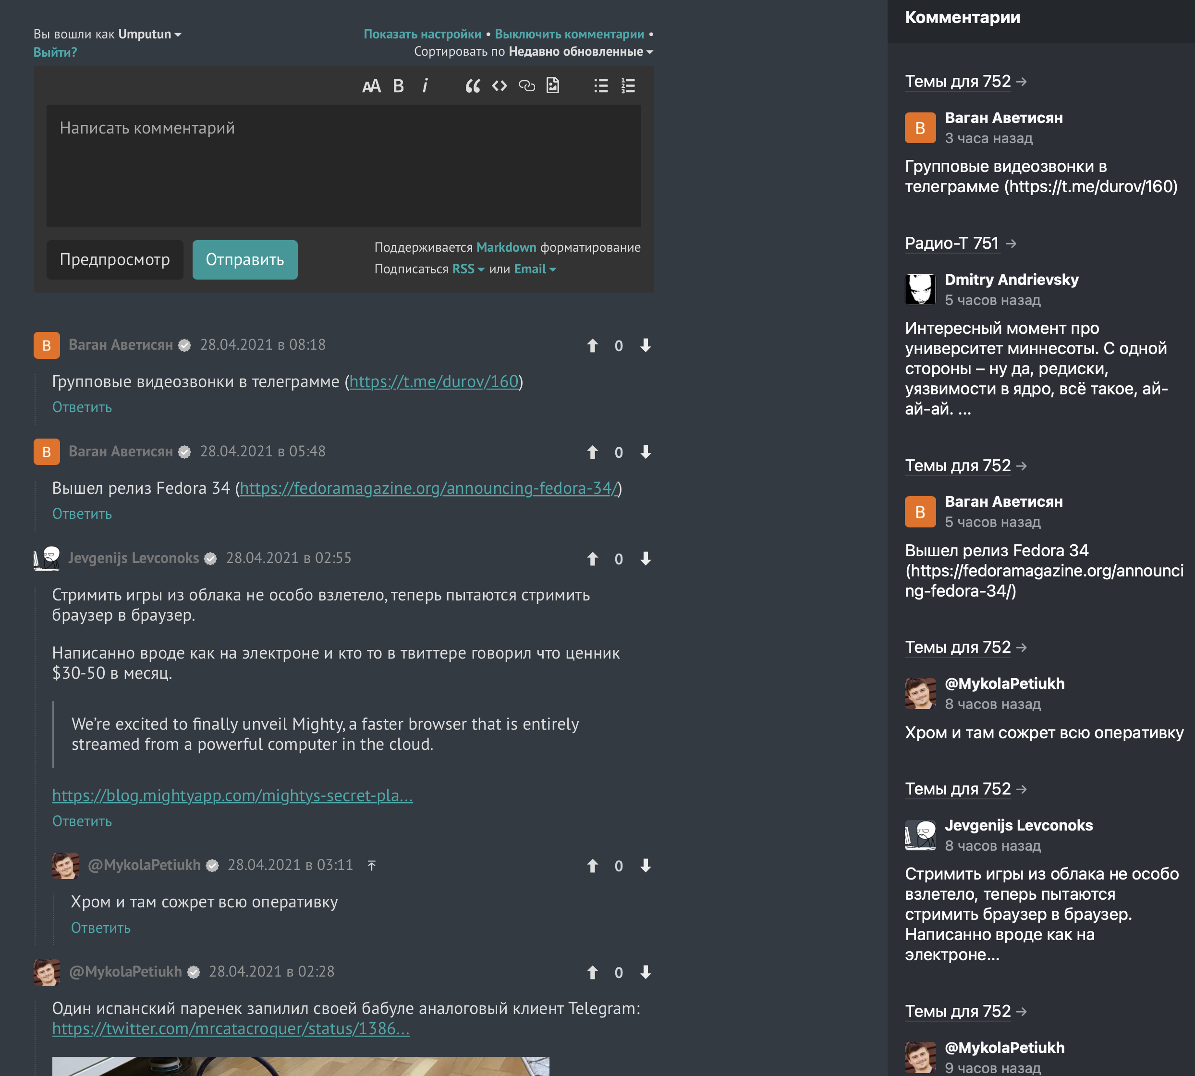Focus the Написать комментарий text area
The height and width of the screenshot is (1076, 1195).
click(x=343, y=166)
